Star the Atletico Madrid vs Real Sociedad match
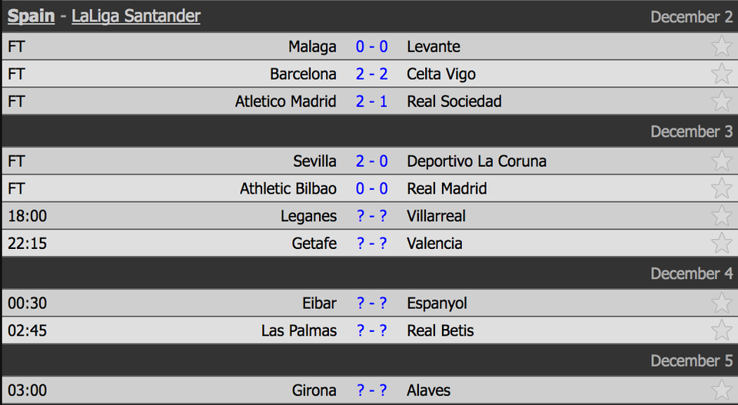The width and height of the screenshot is (738, 405). coord(721,101)
